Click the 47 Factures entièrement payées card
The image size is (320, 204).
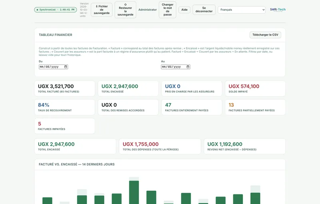tap(192, 107)
